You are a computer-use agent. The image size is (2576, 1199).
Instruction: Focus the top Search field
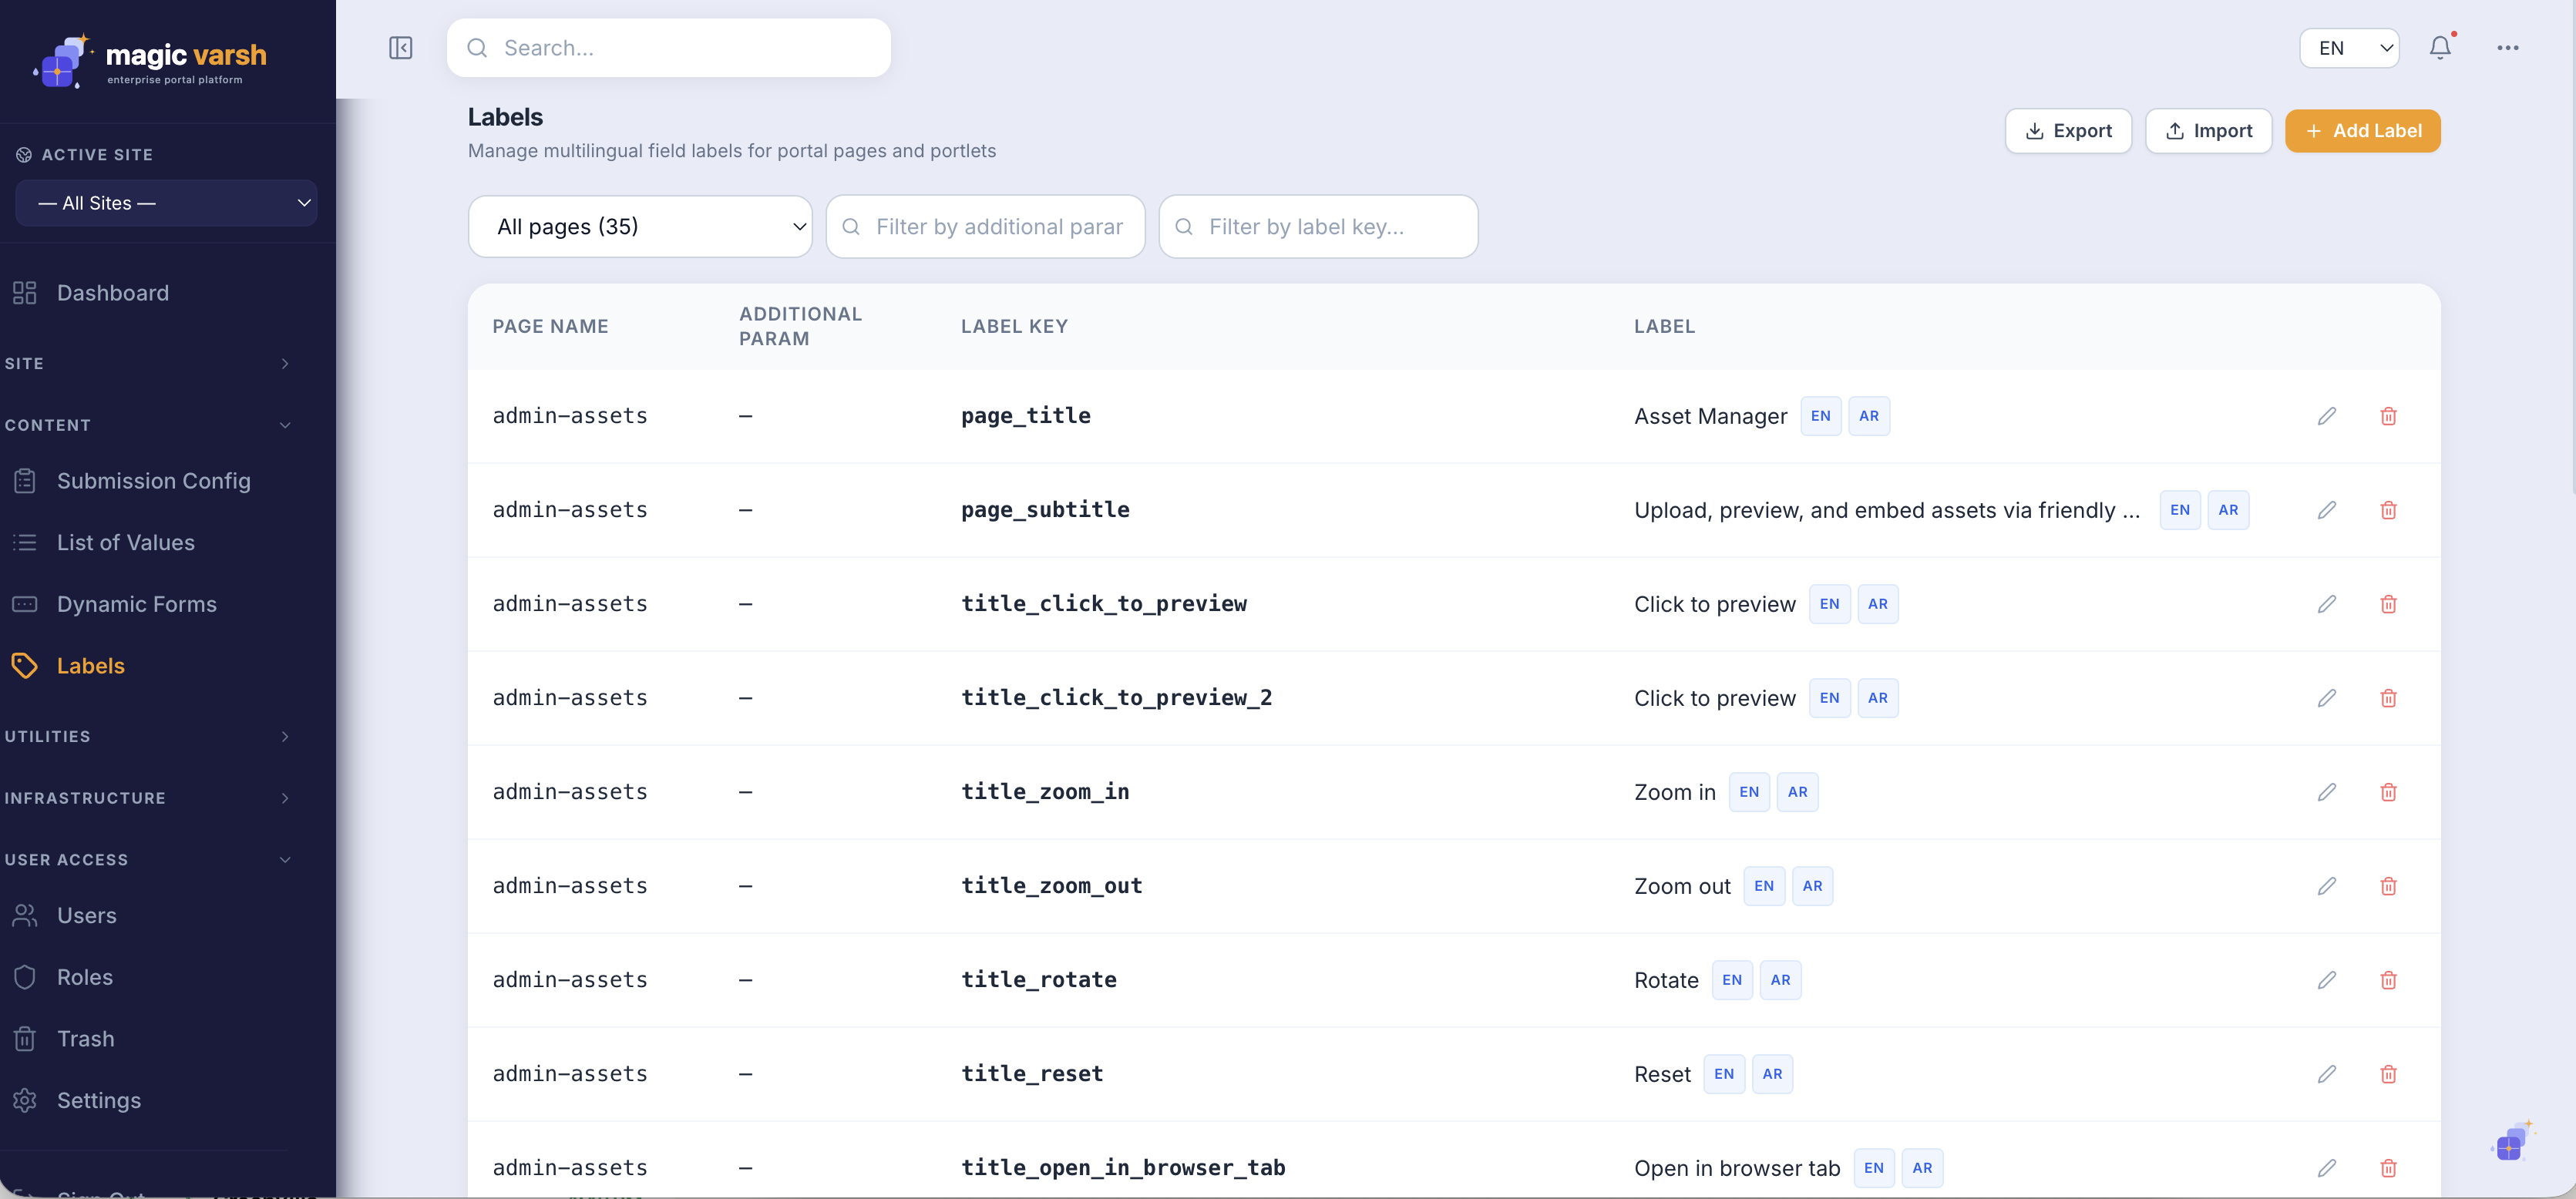coord(668,48)
